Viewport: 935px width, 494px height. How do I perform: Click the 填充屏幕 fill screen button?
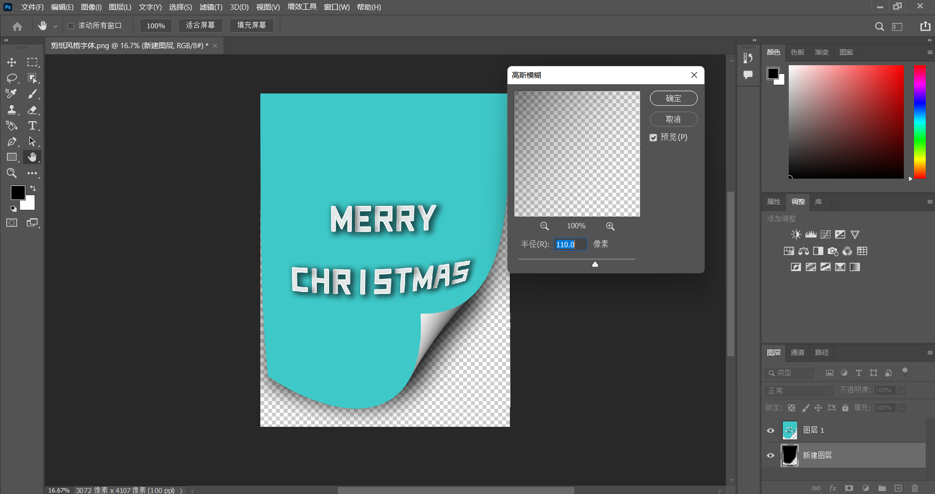click(x=252, y=25)
